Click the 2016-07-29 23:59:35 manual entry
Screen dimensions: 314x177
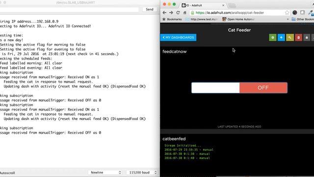point(189,149)
